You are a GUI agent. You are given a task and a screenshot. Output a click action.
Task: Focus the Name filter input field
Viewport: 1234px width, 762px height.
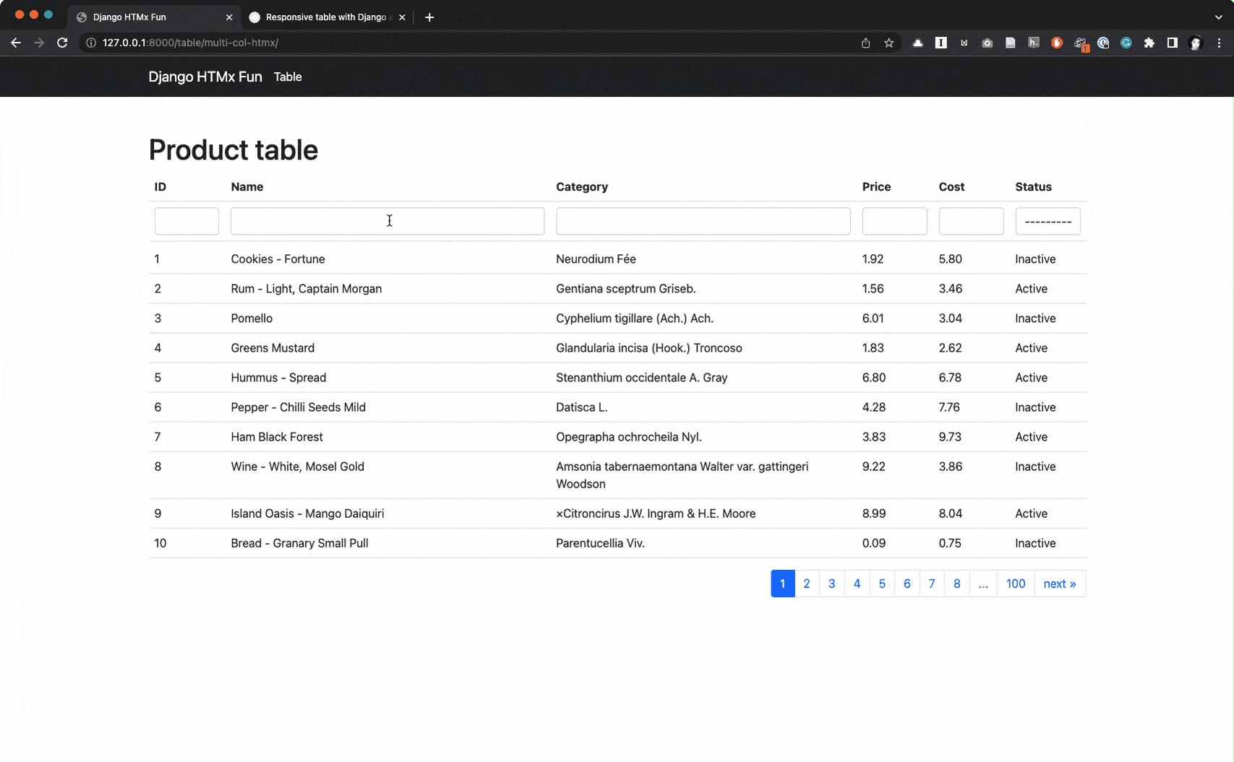coord(387,221)
